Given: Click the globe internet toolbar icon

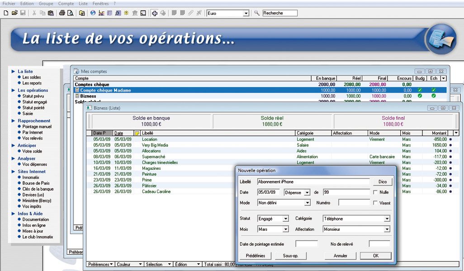Looking at the screenshot, I should 93,13.
